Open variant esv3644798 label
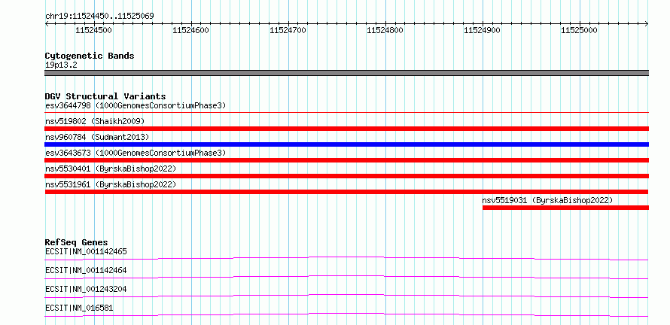 (x=136, y=105)
